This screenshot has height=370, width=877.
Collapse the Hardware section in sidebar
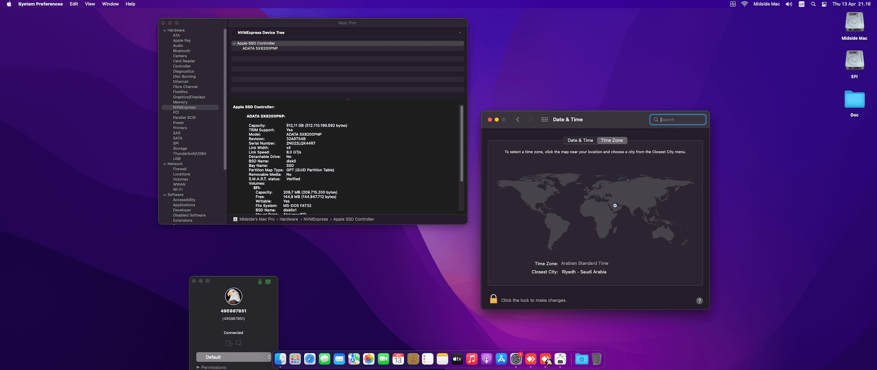pyautogui.click(x=165, y=31)
